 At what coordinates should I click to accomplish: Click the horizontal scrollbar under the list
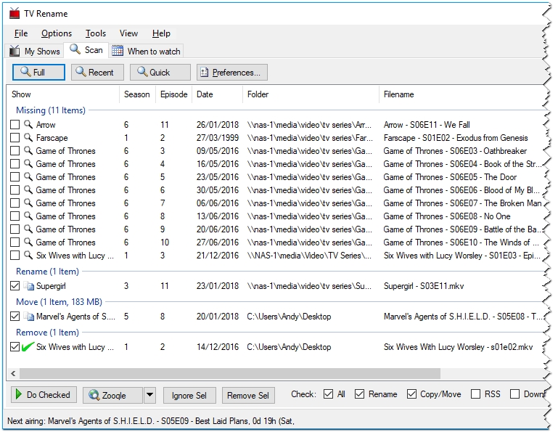tap(225, 374)
